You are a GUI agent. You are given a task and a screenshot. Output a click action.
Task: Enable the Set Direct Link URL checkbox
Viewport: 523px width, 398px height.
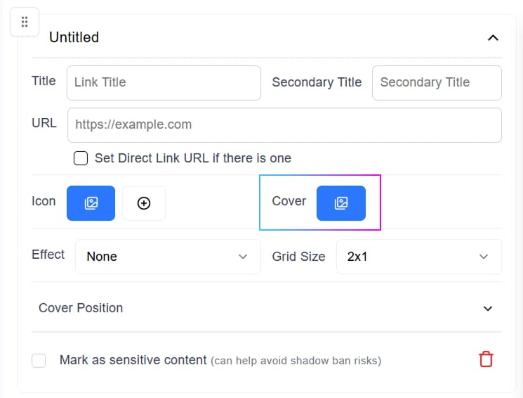(81, 158)
